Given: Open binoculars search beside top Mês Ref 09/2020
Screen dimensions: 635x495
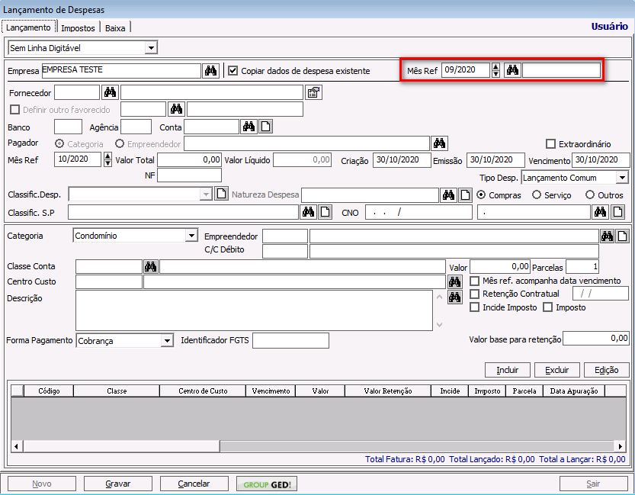Looking at the screenshot, I should point(512,70).
